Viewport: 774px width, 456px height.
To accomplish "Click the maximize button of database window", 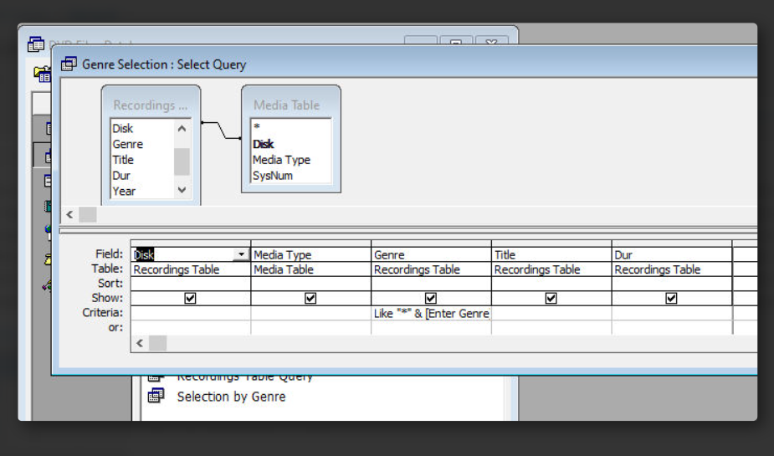I will (x=456, y=42).
